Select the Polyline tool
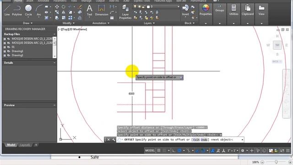 tap(17, 10)
